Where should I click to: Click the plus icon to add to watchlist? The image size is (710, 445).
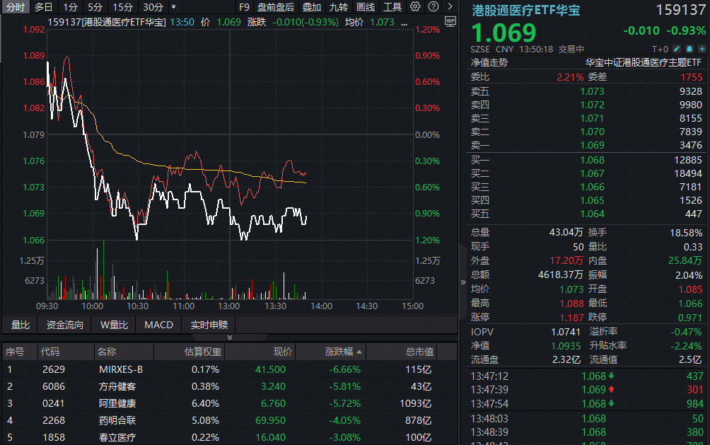(702, 49)
